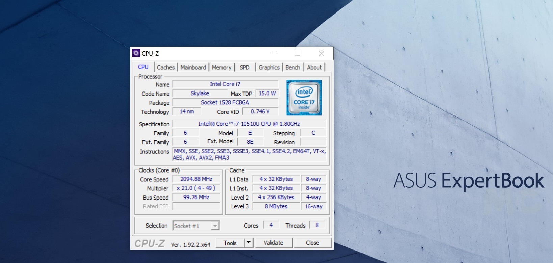Click the Tools button
The width and height of the screenshot is (553, 263).
tap(230, 243)
